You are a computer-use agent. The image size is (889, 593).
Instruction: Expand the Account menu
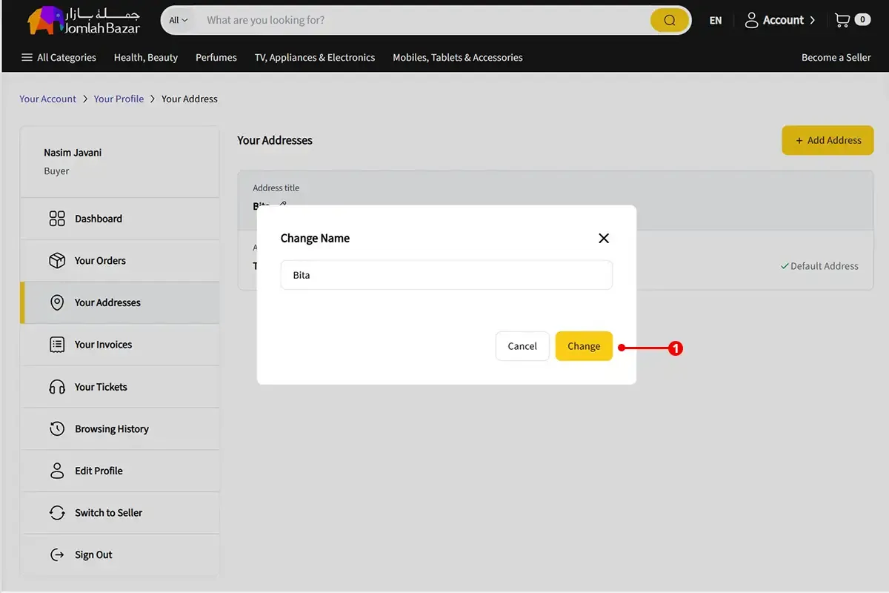point(779,20)
